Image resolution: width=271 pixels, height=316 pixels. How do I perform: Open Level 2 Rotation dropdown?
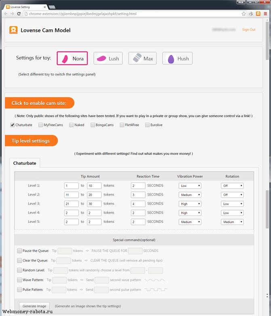232,195
